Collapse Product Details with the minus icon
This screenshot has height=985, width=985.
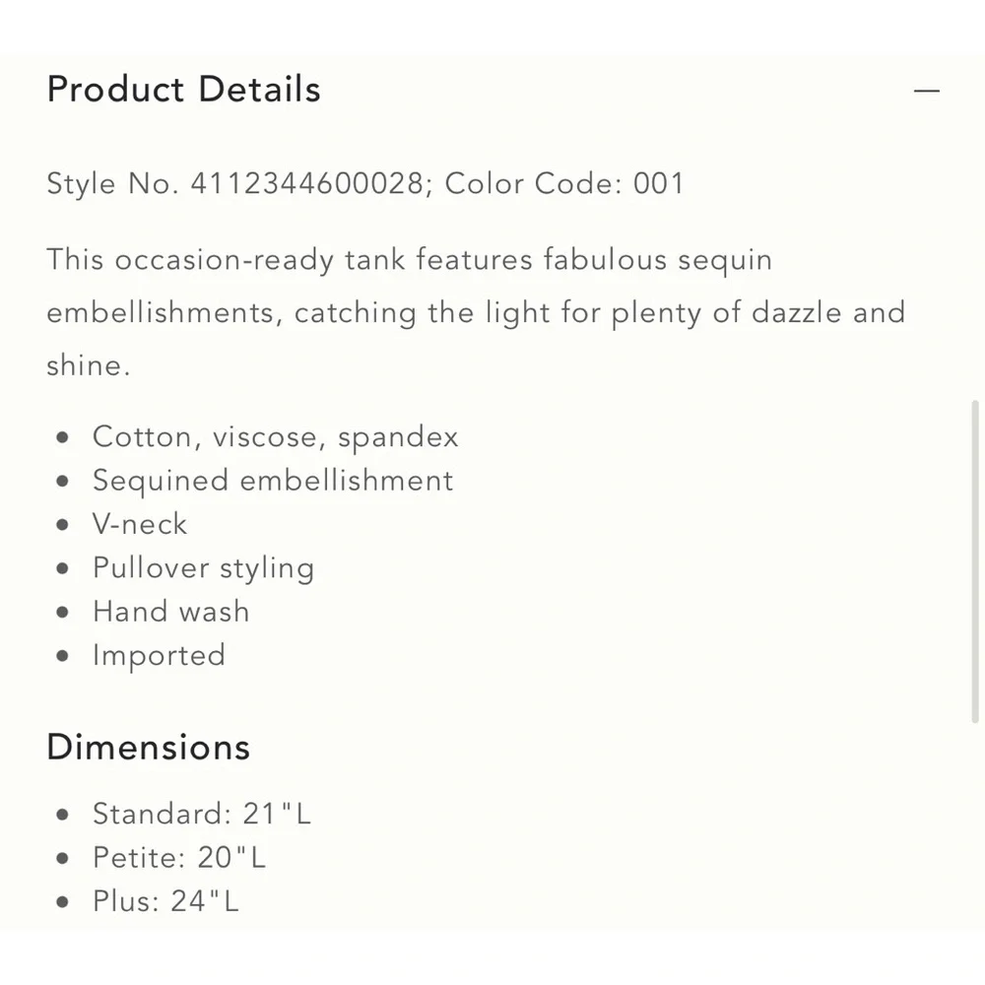pos(927,91)
